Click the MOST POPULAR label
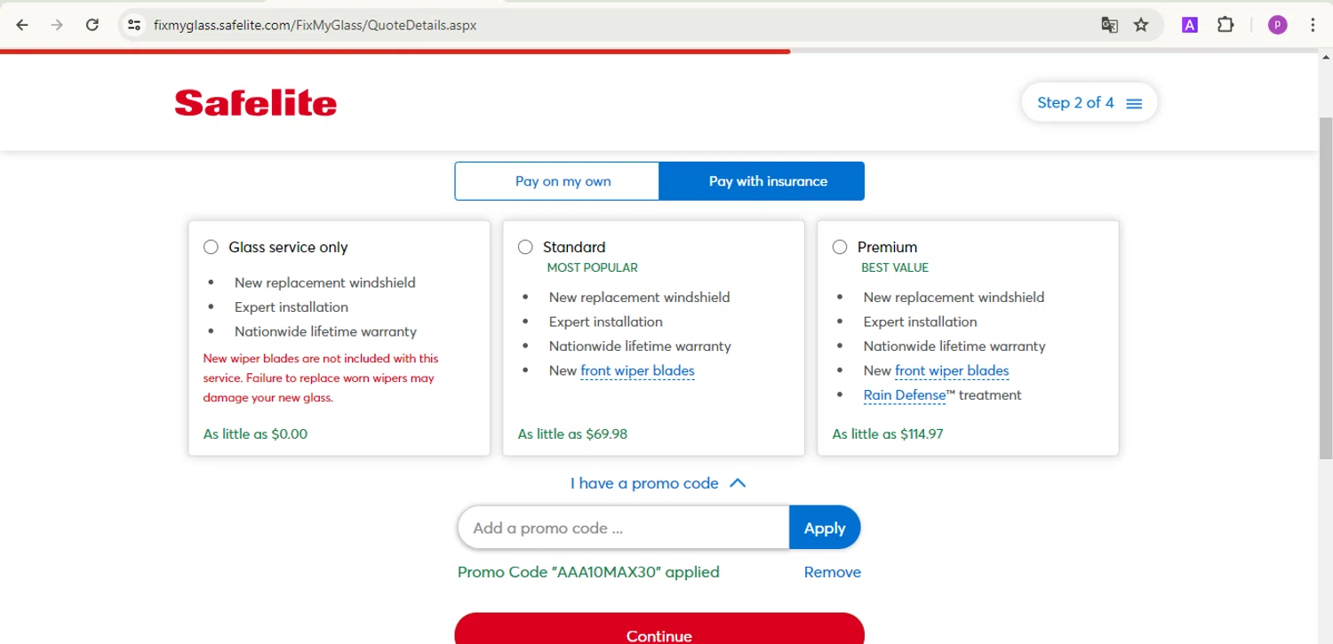Screen dimensions: 1333x644 coord(592,267)
